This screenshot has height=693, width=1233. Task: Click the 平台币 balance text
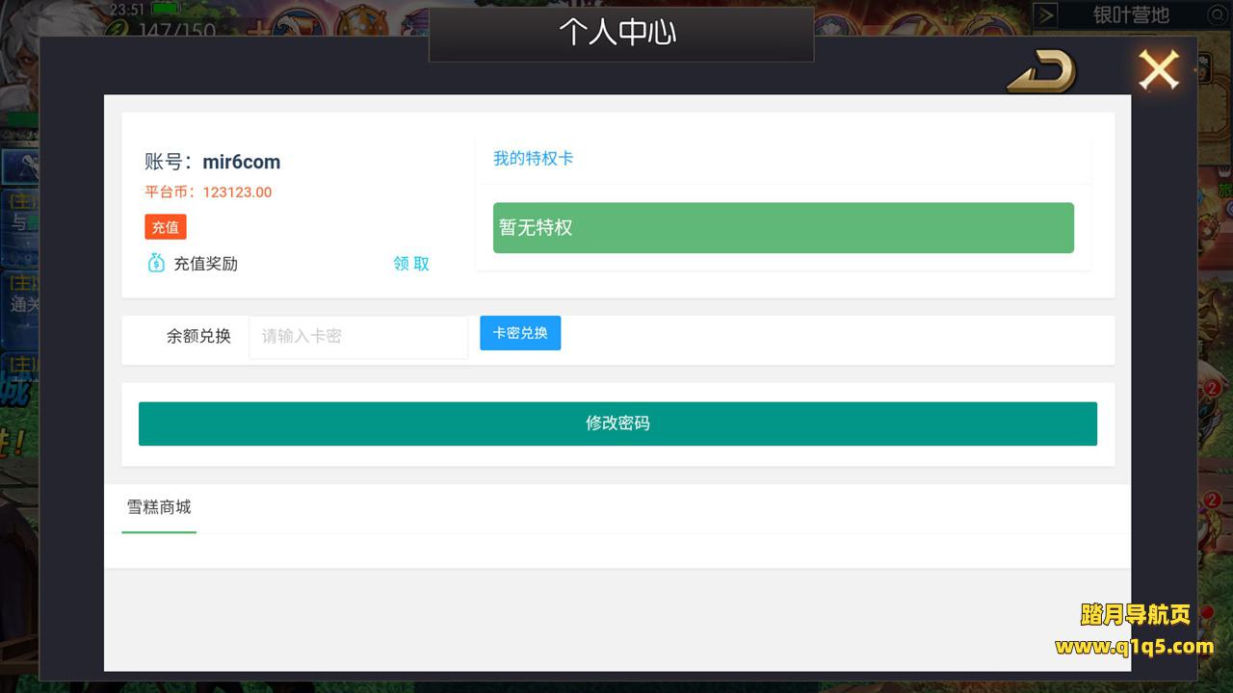(x=208, y=192)
